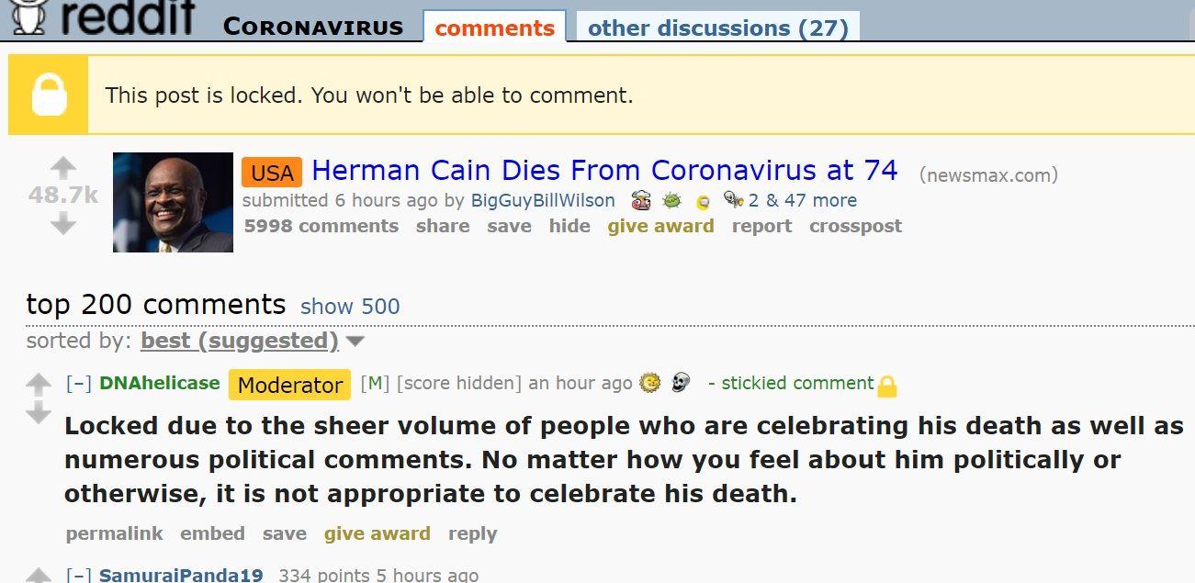Open the Herman Cain article title link
The width and height of the screenshot is (1195, 583).
(604, 170)
